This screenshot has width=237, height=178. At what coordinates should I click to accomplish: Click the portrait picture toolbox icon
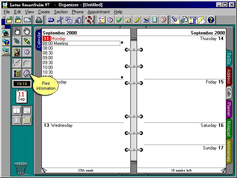point(17,52)
